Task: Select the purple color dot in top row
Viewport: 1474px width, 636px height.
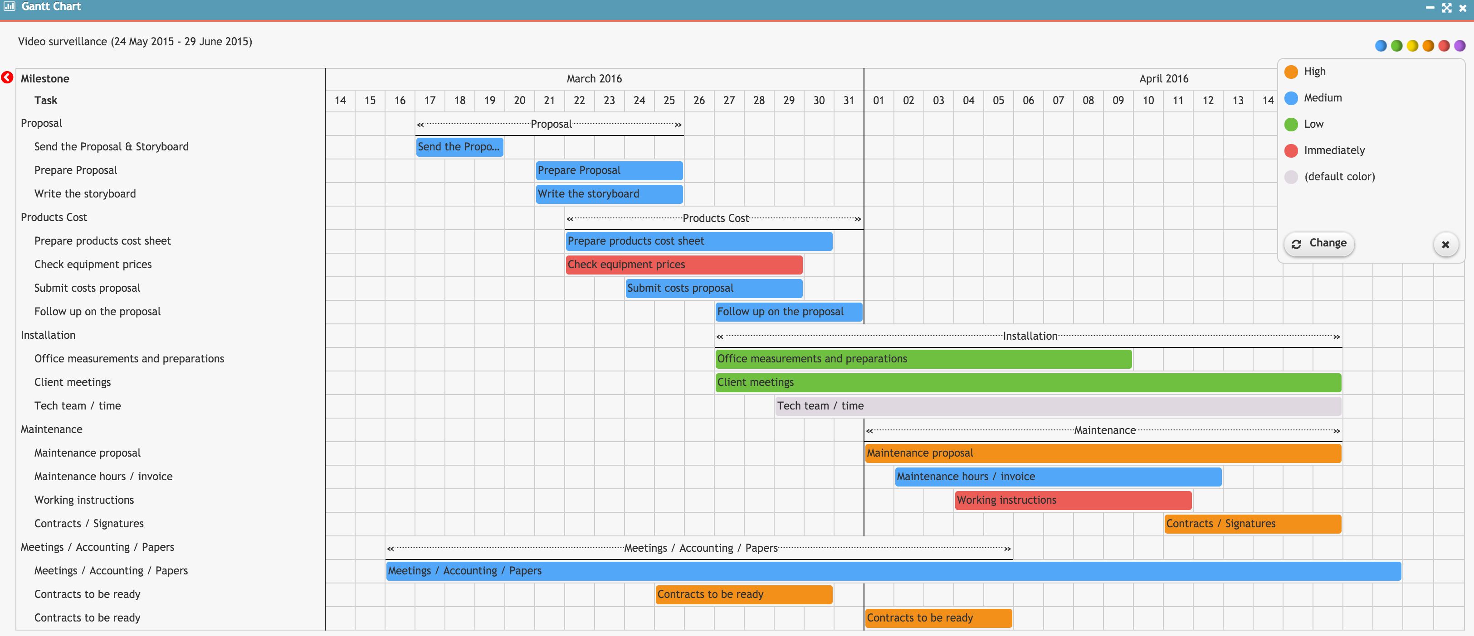Action: pos(1459,46)
